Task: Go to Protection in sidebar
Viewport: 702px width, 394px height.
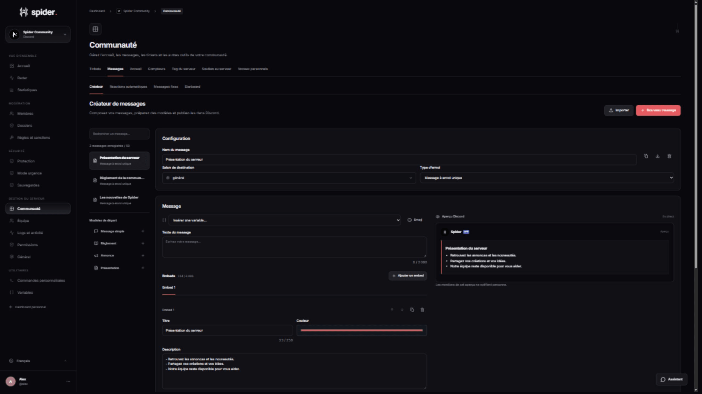Action: click(x=38, y=161)
